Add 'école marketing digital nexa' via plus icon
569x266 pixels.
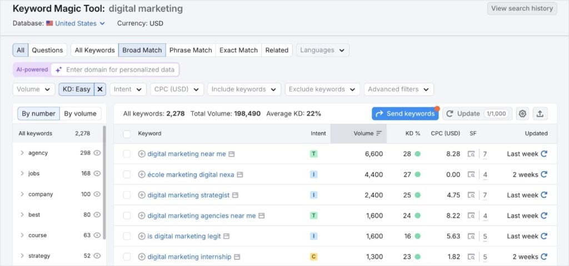(x=142, y=174)
